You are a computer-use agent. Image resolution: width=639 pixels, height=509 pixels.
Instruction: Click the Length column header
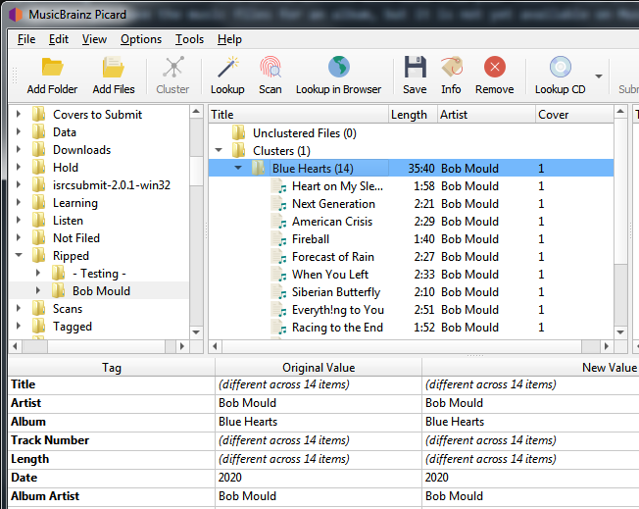(413, 114)
